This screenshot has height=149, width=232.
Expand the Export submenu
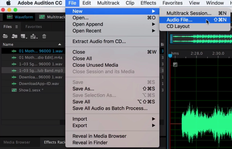coord(112,125)
